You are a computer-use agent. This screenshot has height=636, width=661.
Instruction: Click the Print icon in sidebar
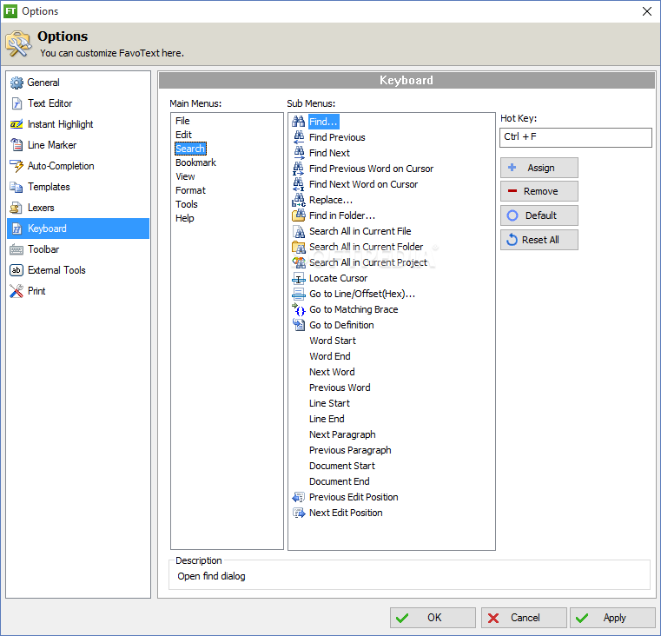point(17,291)
